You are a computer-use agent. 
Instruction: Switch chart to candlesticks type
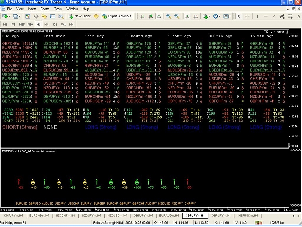pyautogui.click(x=151, y=16)
